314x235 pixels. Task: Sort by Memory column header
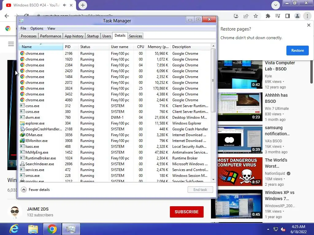(x=158, y=47)
